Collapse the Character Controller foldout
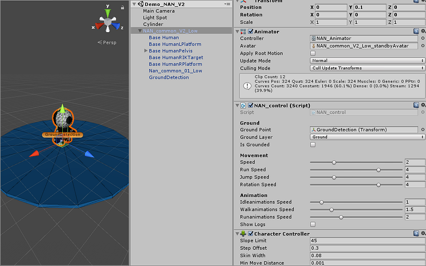Screen dimensions: 426x266 click(x=237, y=234)
